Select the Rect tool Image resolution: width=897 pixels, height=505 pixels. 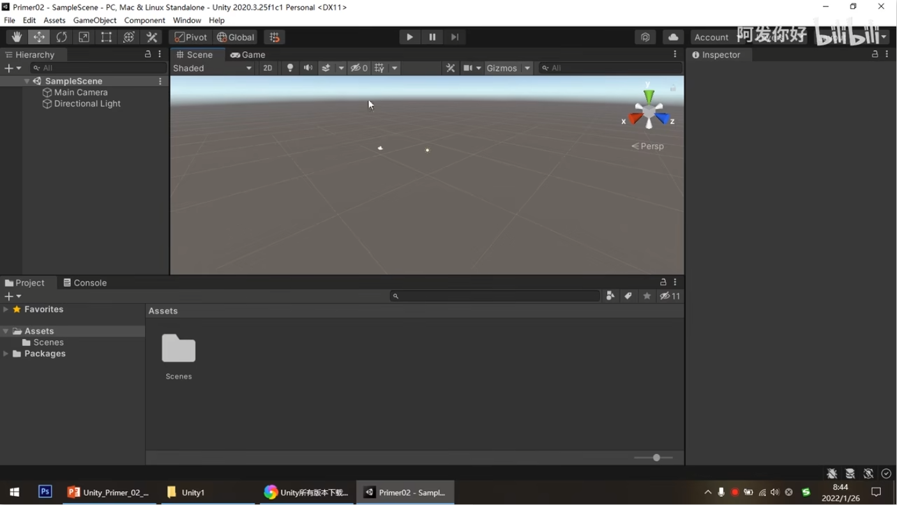tap(106, 37)
